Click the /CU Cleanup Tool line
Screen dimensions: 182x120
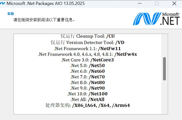[x=88, y=36]
